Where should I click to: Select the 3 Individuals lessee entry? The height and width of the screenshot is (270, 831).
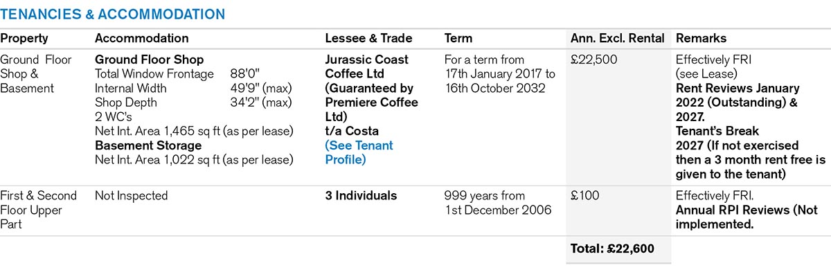coord(361,196)
